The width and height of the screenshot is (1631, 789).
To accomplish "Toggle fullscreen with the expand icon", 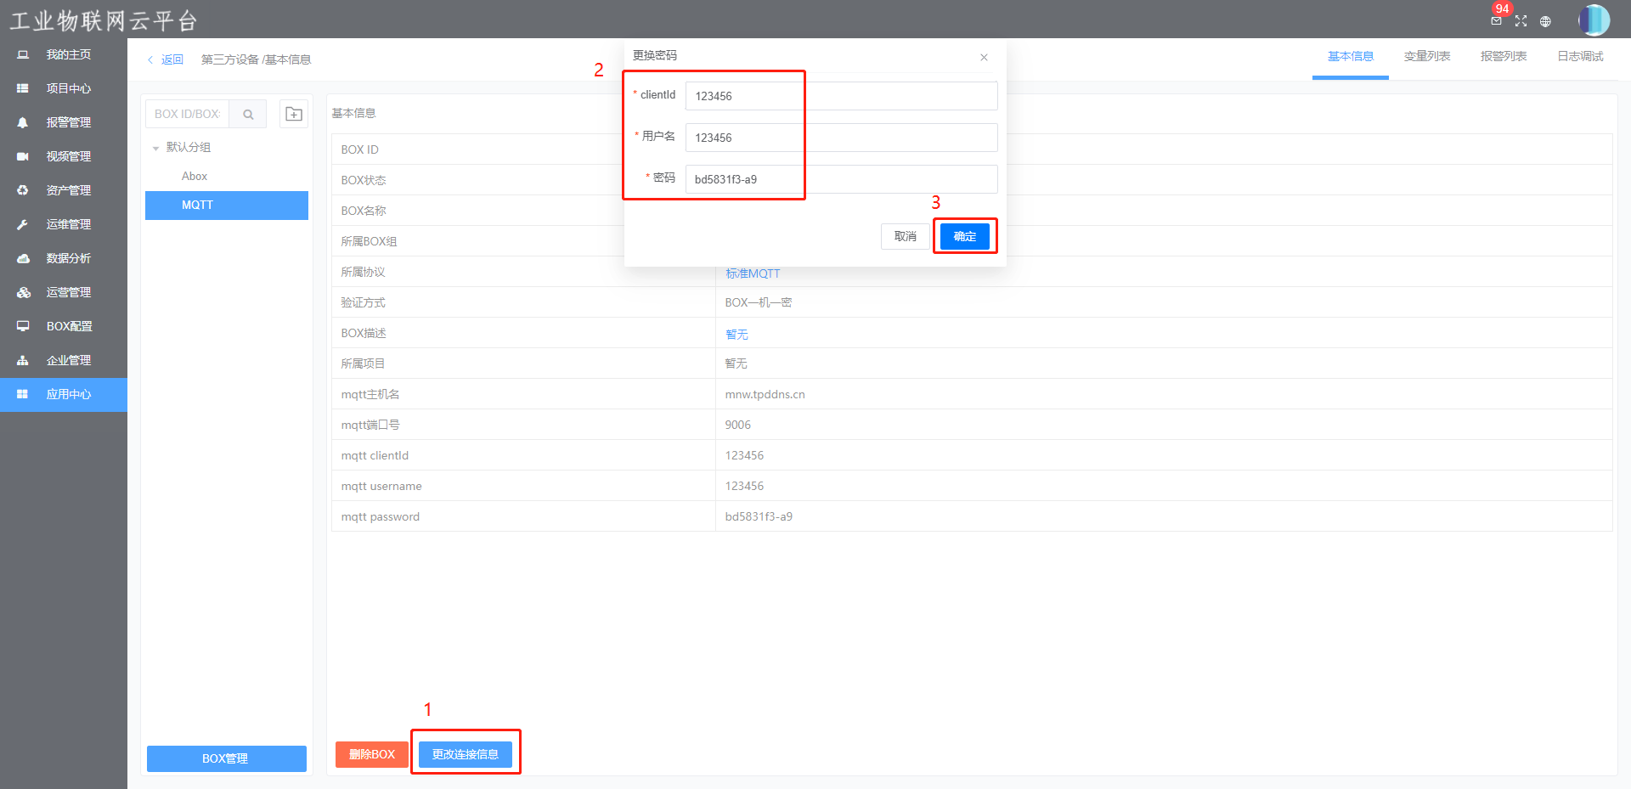I will [x=1521, y=21].
